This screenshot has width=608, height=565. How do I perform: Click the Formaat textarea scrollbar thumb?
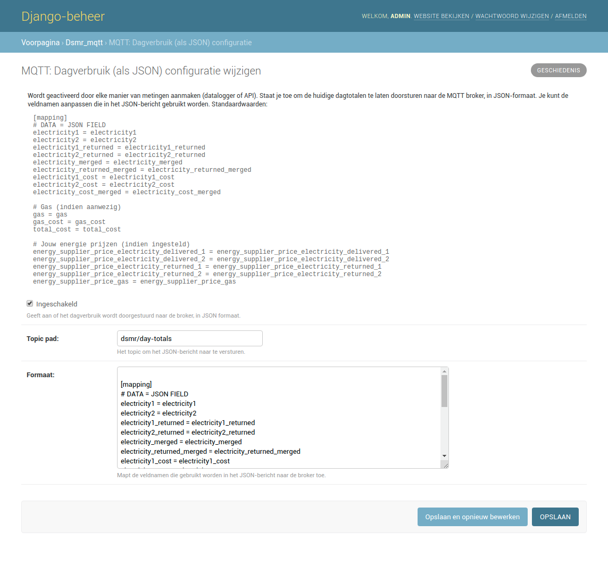pos(444,391)
